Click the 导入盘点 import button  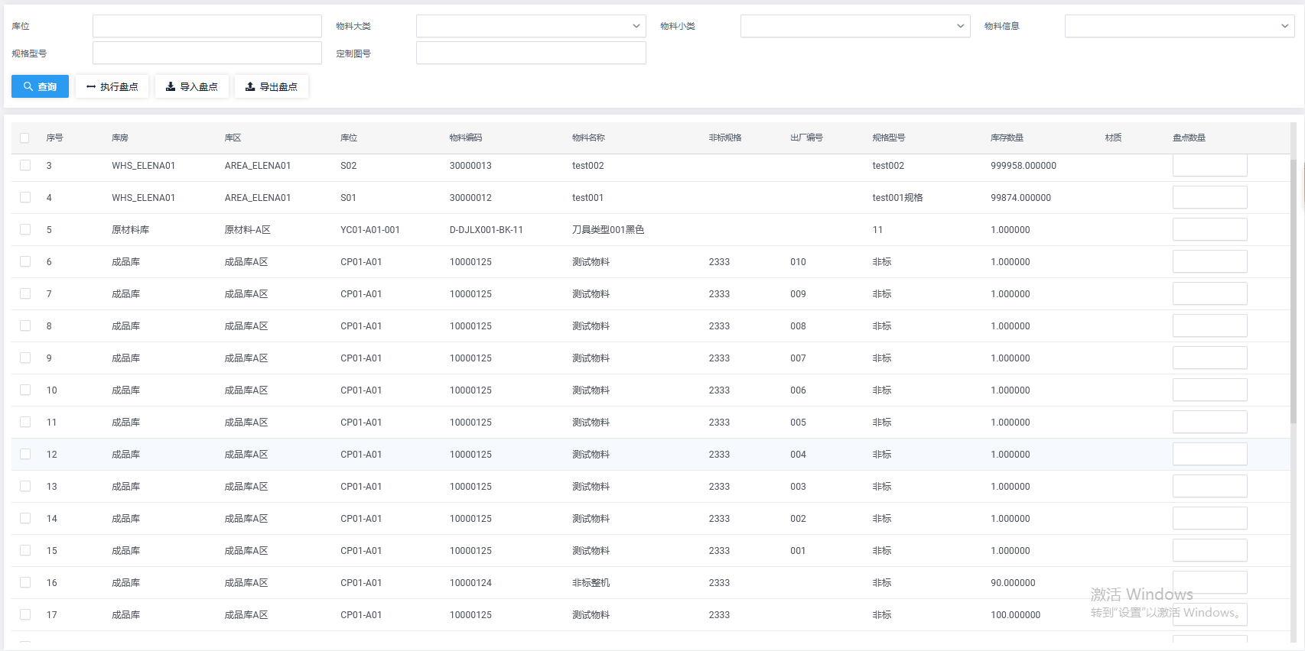pyautogui.click(x=192, y=86)
